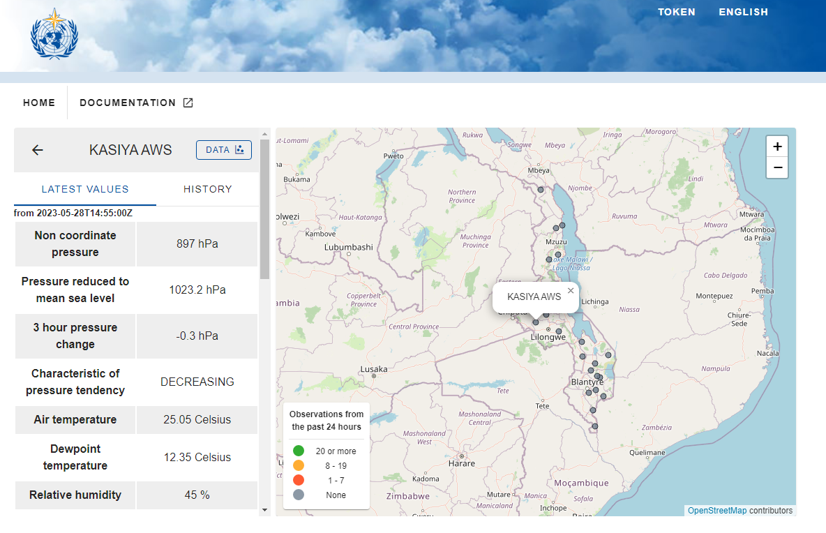Zoom in on the map
Screen dimensions: 826x533
[777, 147]
